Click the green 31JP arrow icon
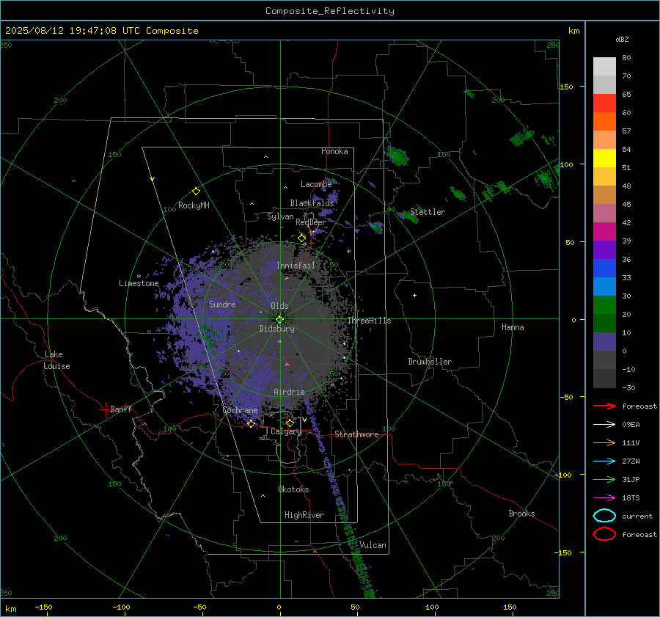This screenshot has height=617, width=660. pyautogui.click(x=604, y=479)
